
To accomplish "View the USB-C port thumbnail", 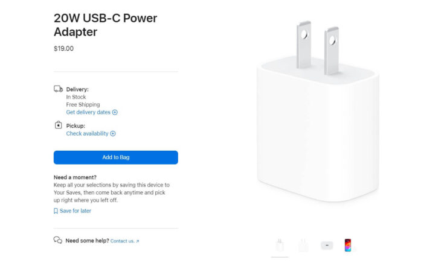I will (x=327, y=245).
